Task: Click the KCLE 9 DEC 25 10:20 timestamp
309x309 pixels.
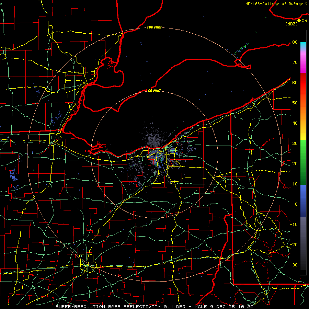Action: [224, 307]
